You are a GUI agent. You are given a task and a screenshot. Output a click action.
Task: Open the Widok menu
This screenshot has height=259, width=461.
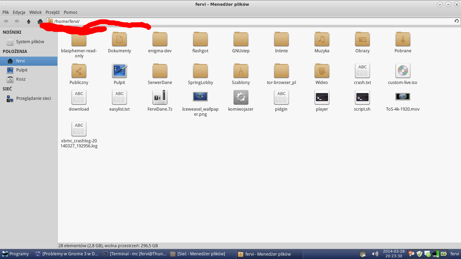[35, 12]
